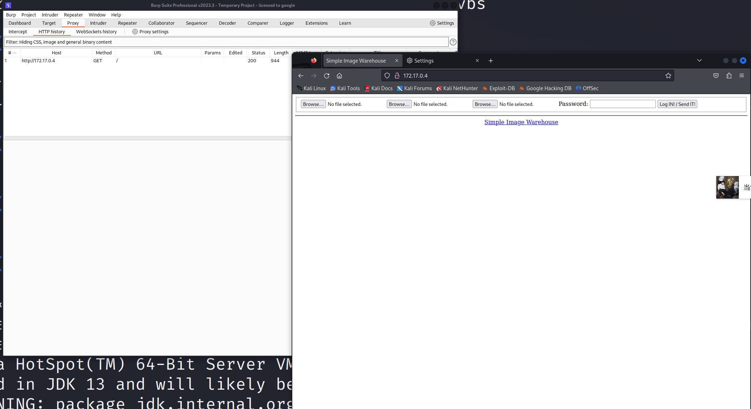Click the Log IN! / Send IT! button
751x409 pixels.
pos(677,104)
